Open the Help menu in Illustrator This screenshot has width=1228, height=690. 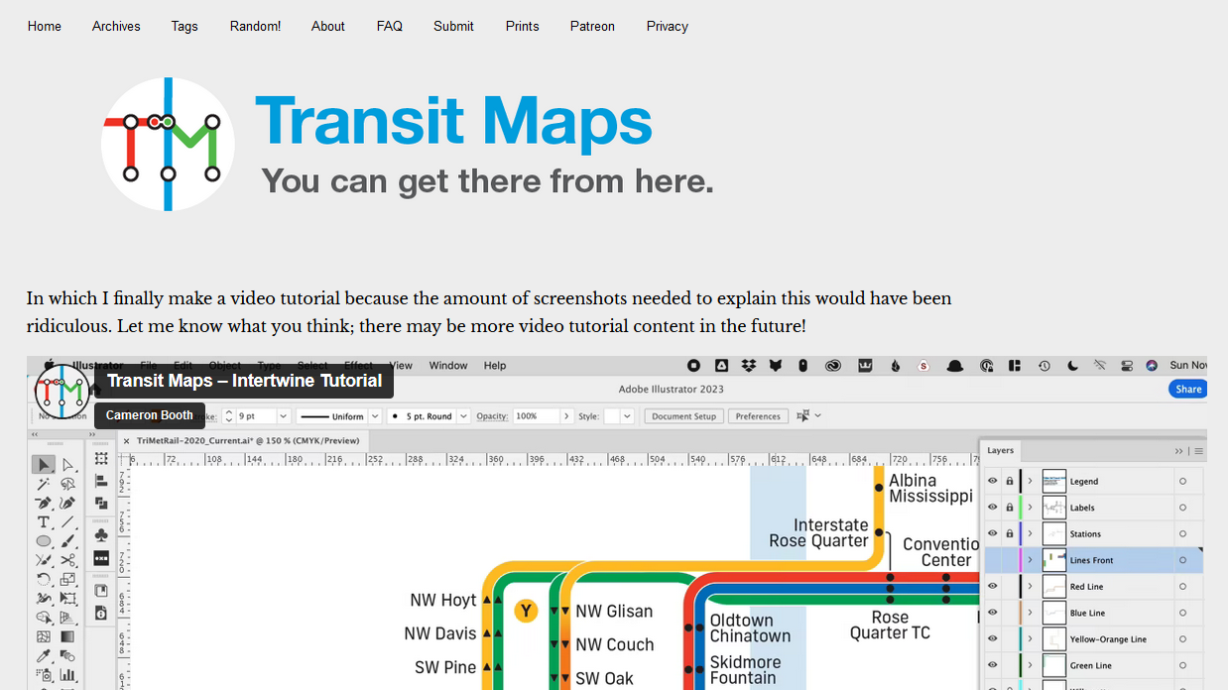[x=495, y=366]
